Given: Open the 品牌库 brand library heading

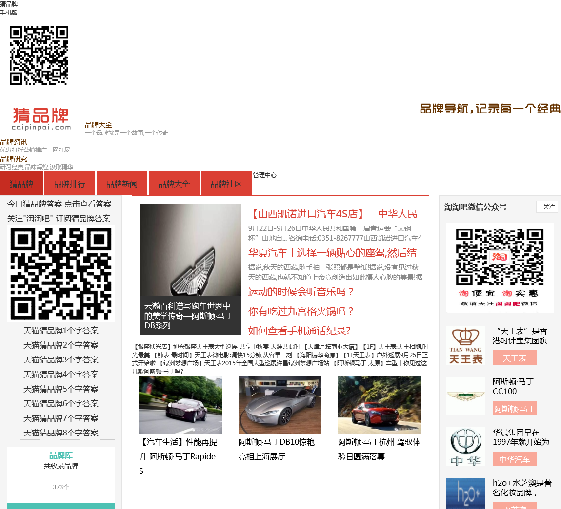Looking at the screenshot, I should point(61,456).
